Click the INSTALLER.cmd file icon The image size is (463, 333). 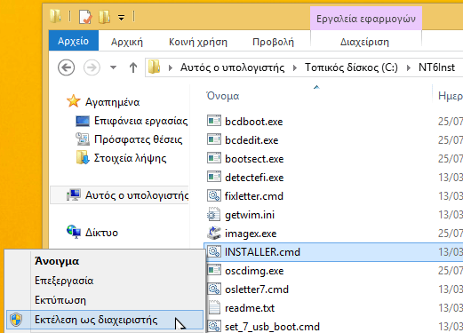tap(214, 251)
